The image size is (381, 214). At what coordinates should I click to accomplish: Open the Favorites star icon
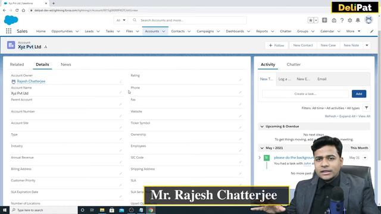[311, 20]
